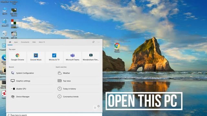Screen dimensions: 207x116
Task: Run the Coronavirus trends quick search
Action: [x=78, y=97]
